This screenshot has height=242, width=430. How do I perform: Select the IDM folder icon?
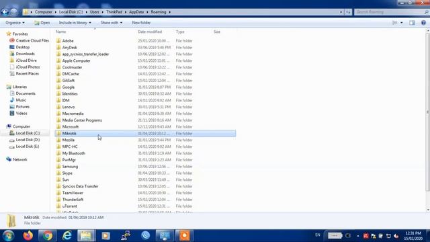tap(58, 100)
